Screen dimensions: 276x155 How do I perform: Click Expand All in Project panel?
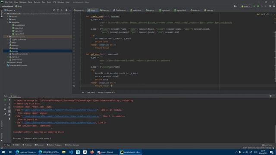tap(58, 10)
